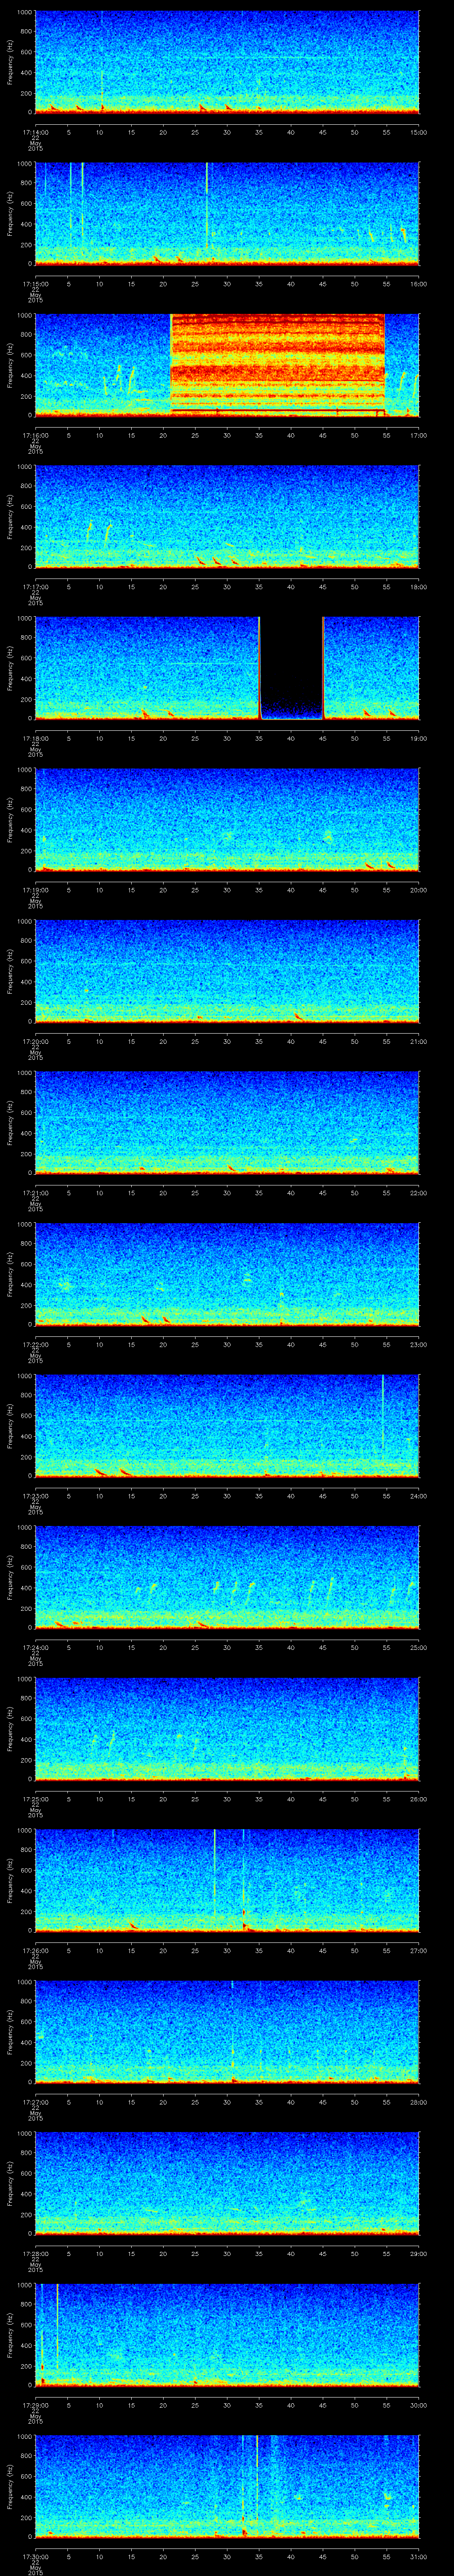The image size is (454, 2576).
Task: Select the spectrogram panel starting at 17:15:00
Action: point(227,213)
